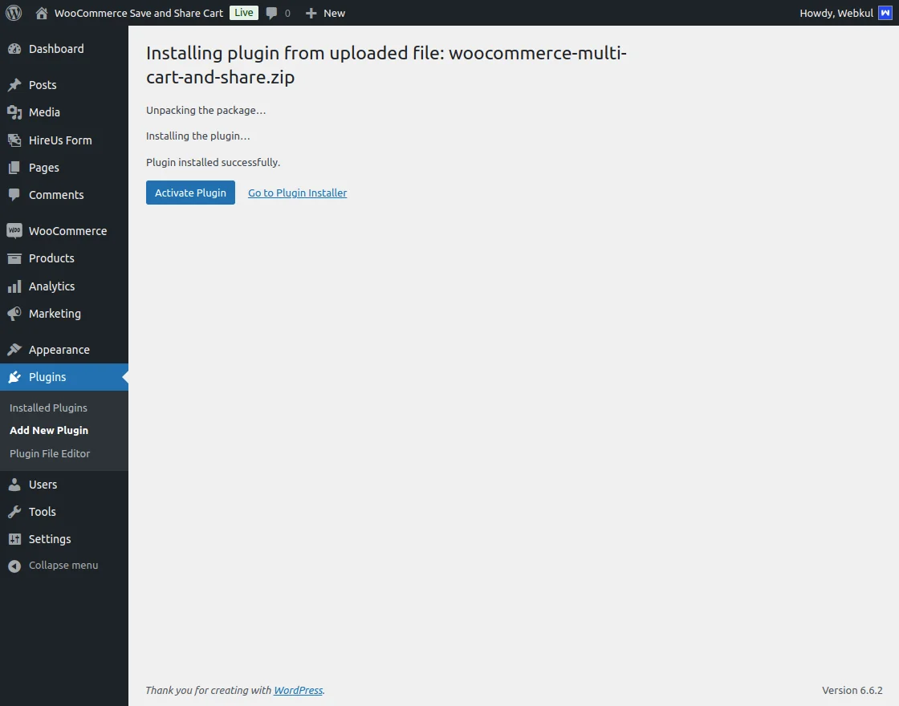Select the Media library icon
Image resolution: width=899 pixels, height=706 pixels.
coord(16,112)
